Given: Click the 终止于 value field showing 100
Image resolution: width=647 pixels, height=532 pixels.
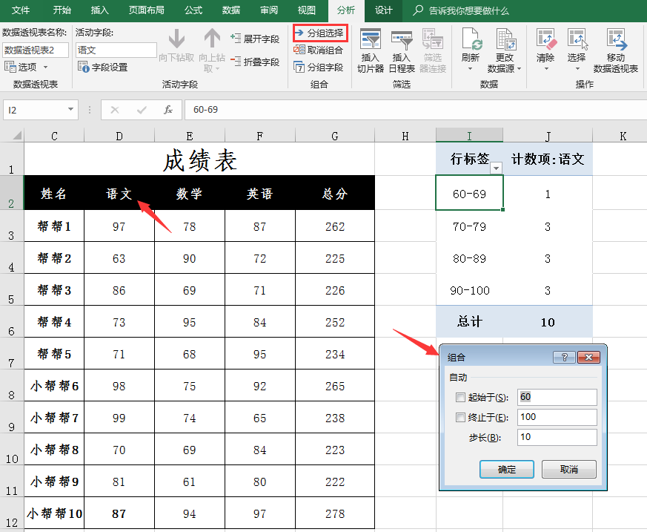Looking at the screenshot, I should tap(557, 417).
